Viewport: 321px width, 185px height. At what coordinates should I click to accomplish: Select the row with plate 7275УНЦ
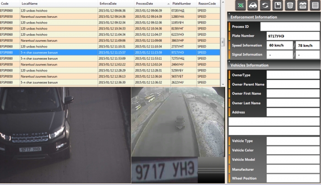(x=110, y=58)
